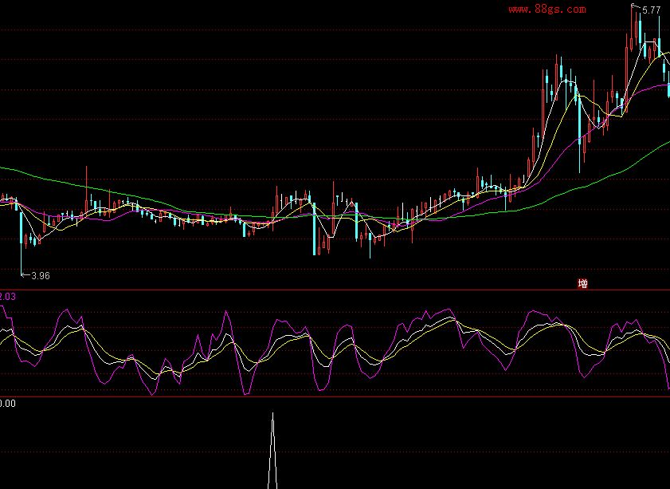This screenshot has width=670, height=489.
Task: Click the 0.00 value in the bottom panel
Action: tap(8, 404)
